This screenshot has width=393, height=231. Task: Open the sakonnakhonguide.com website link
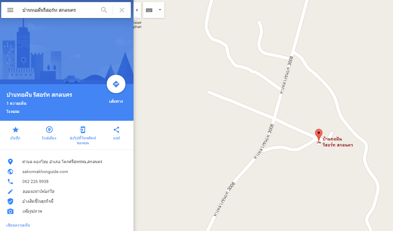pos(45,172)
